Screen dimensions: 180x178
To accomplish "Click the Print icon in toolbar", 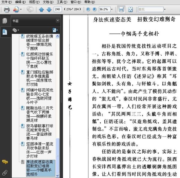I will pyautogui.click(x=7, y=9).
